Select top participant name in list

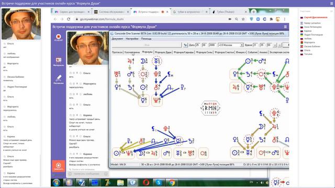pos(316,17)
